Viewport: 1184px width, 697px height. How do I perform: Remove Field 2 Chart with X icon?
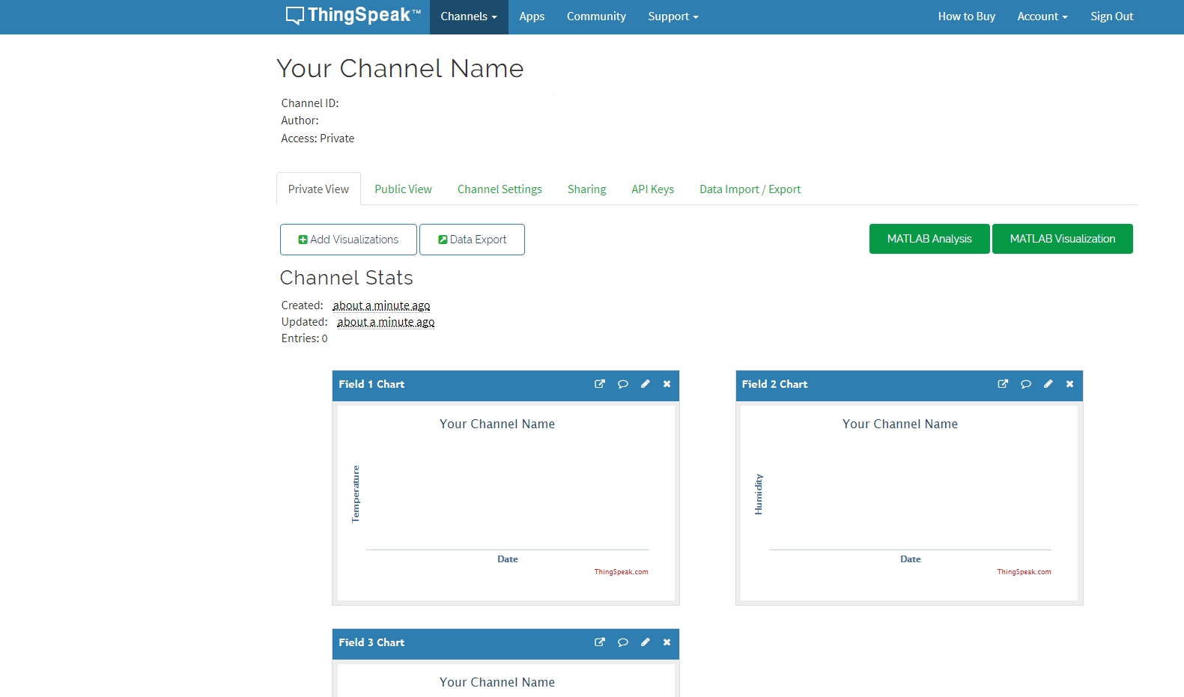[x=1069, y=384]
